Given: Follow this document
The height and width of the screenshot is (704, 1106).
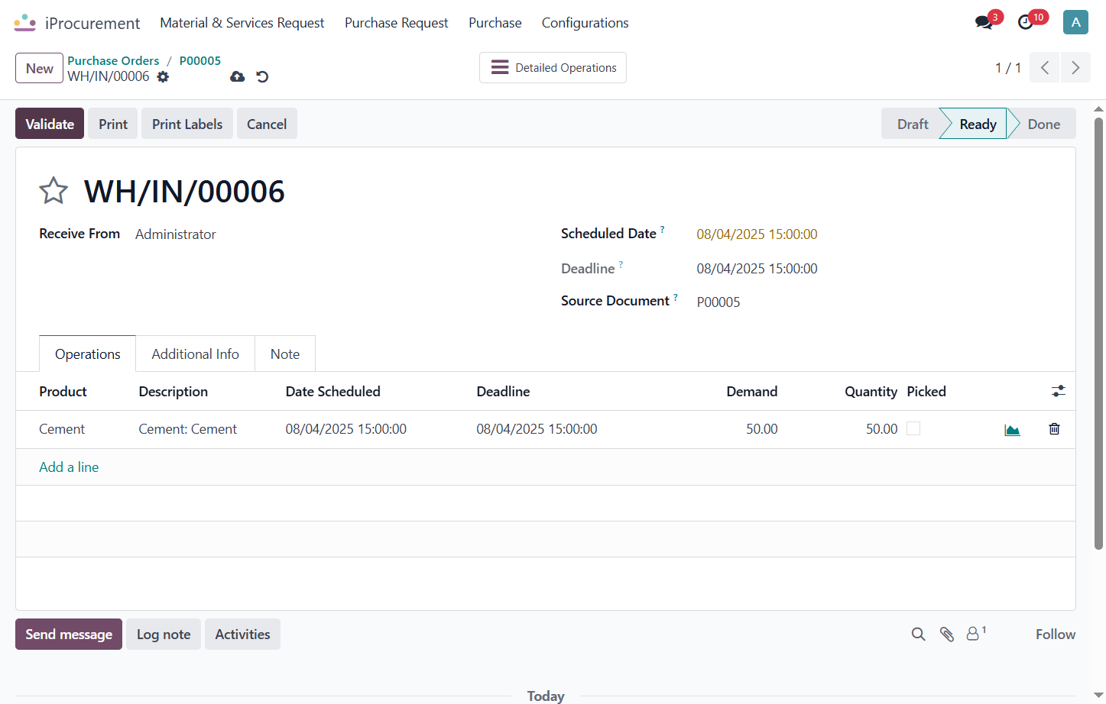Looking at the screenshot, I should coord(1056,635).
